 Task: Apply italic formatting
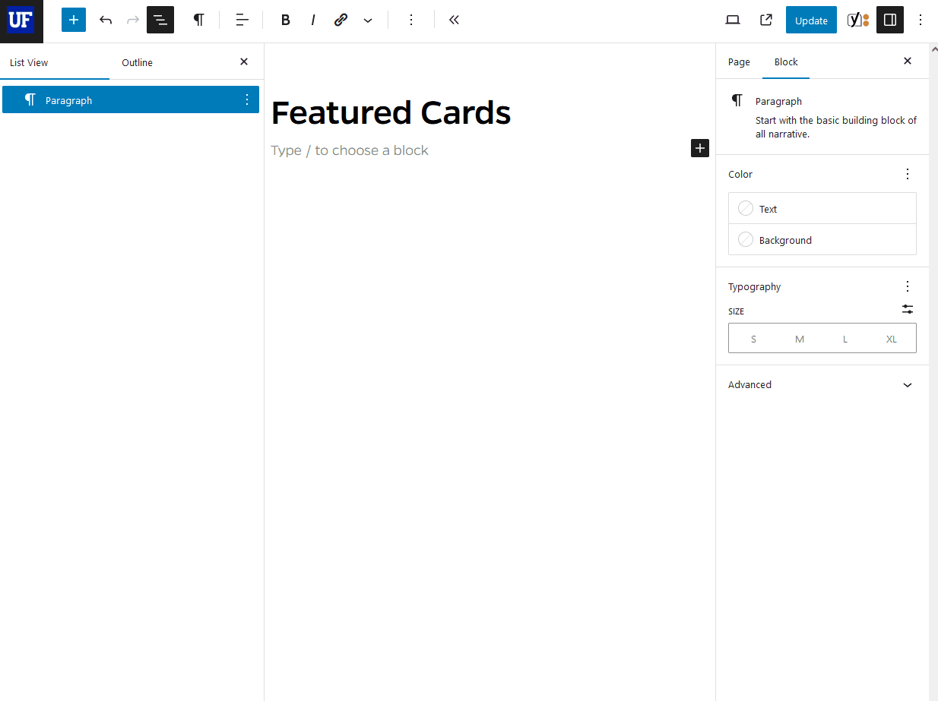point(312,21)
